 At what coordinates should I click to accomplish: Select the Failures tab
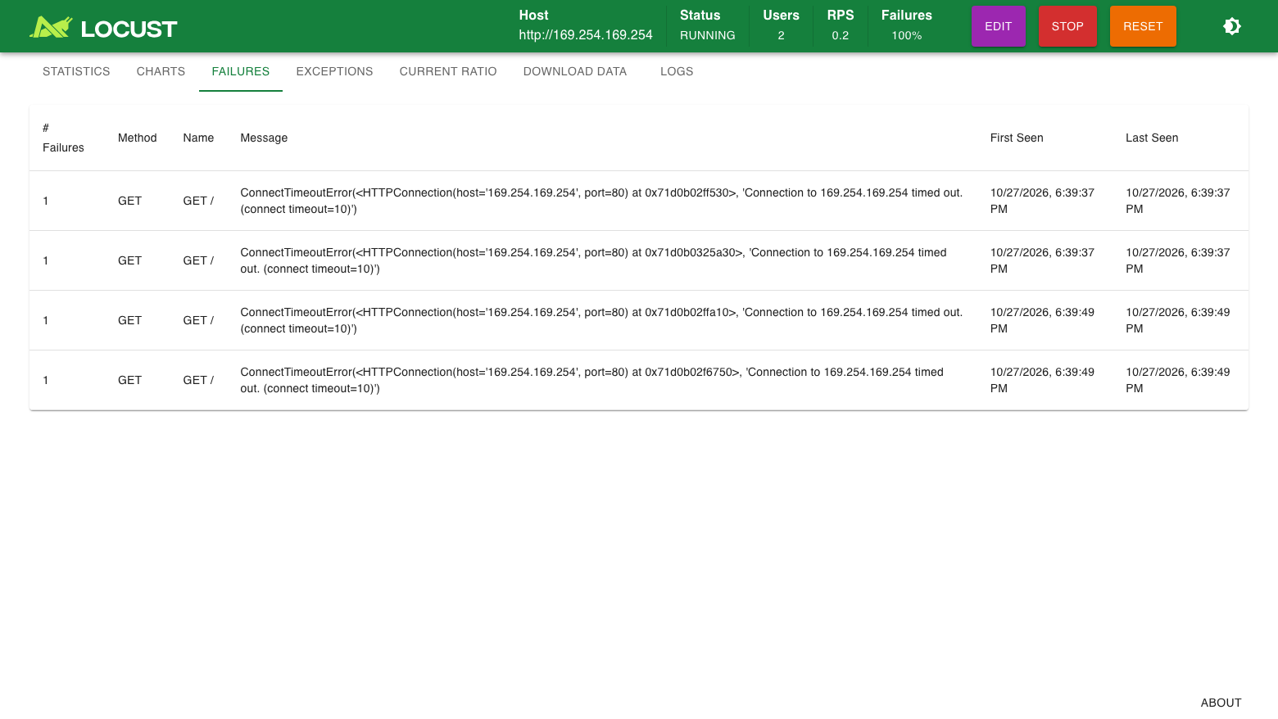[x=241, y=71]
